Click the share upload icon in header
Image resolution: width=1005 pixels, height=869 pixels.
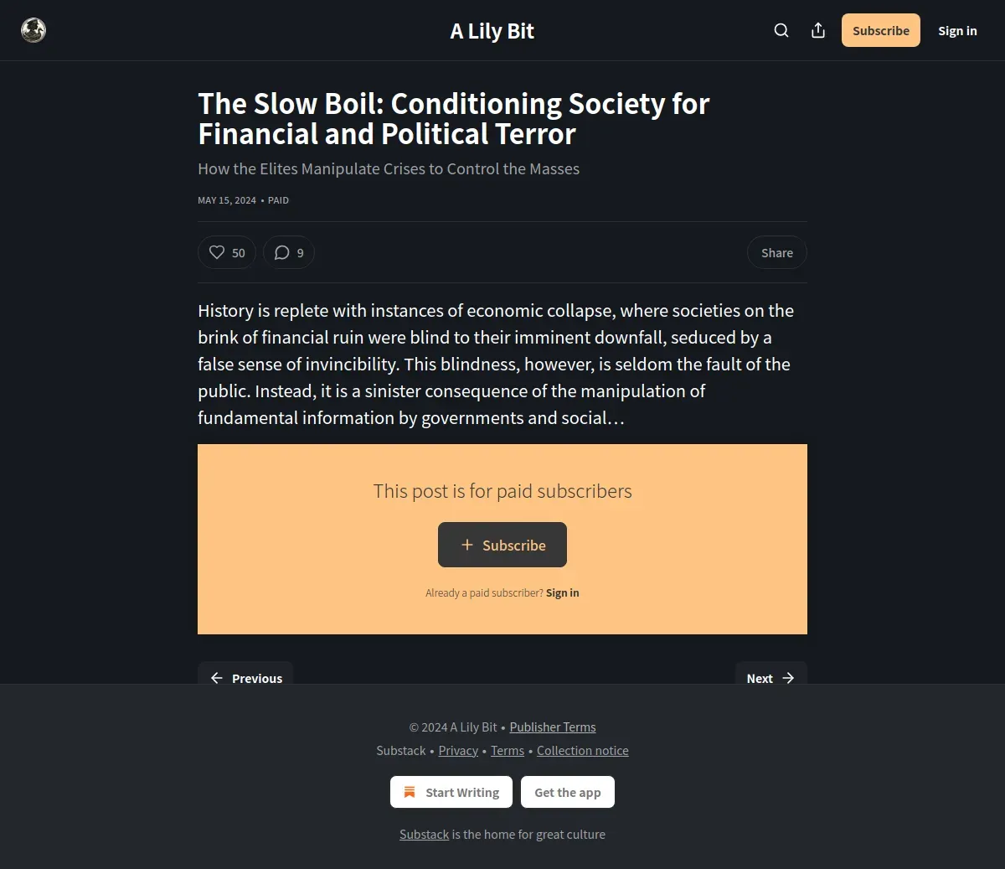click(x=818, y=30)
